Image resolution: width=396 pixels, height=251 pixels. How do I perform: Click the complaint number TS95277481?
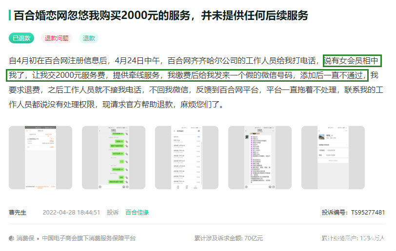368,213
